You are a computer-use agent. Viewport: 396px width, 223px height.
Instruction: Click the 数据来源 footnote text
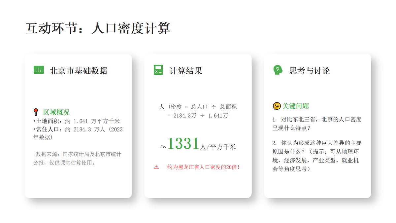77,159
